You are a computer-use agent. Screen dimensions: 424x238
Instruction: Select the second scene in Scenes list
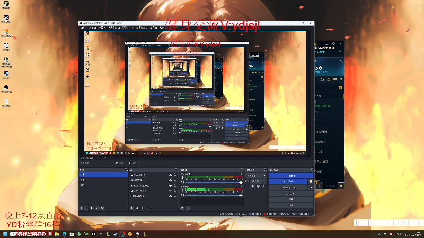[x=103, y=180]
